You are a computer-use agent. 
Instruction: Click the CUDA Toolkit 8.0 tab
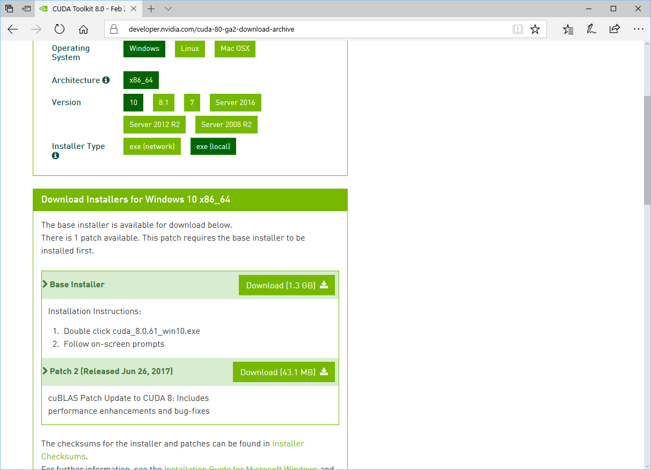pyautogui.click(x=87, y=9)
